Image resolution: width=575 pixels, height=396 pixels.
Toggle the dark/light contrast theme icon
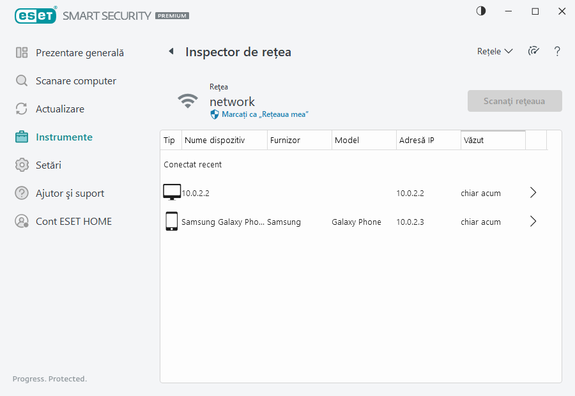tap(481, 11)
